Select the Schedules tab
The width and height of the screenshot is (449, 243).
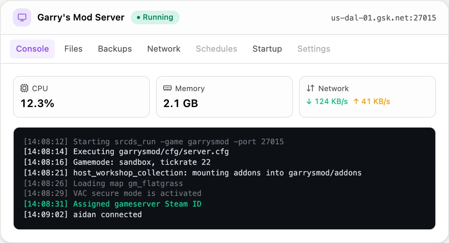pos(217,49)
